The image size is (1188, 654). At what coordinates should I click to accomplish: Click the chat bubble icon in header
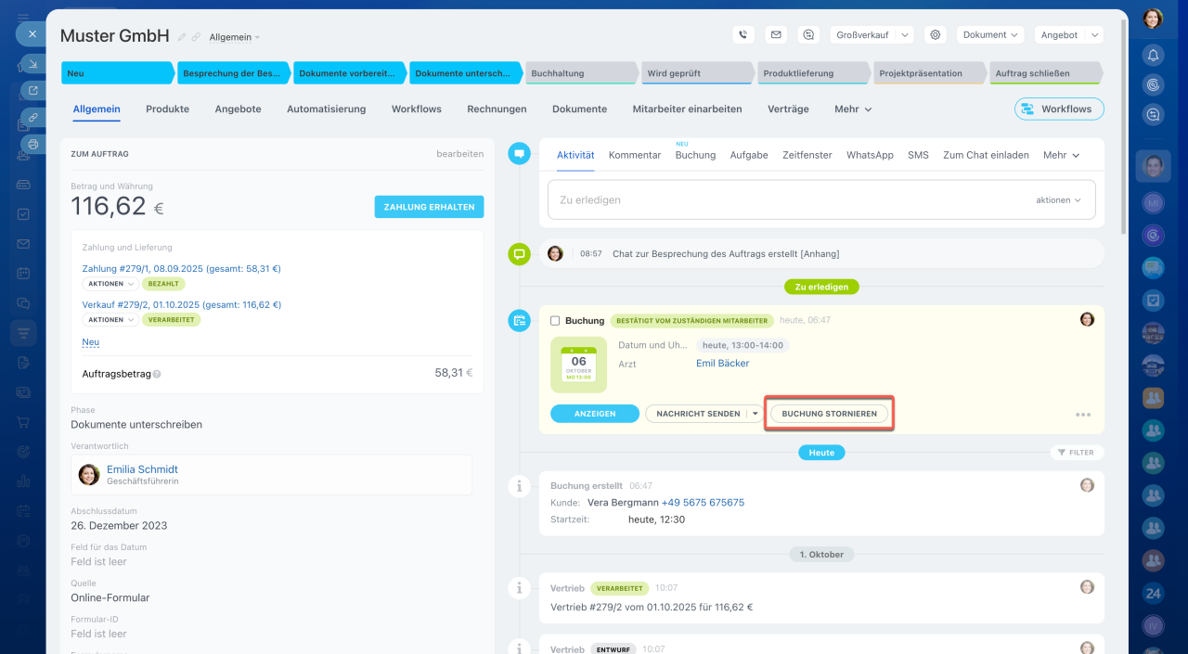(x=808, y=34)
